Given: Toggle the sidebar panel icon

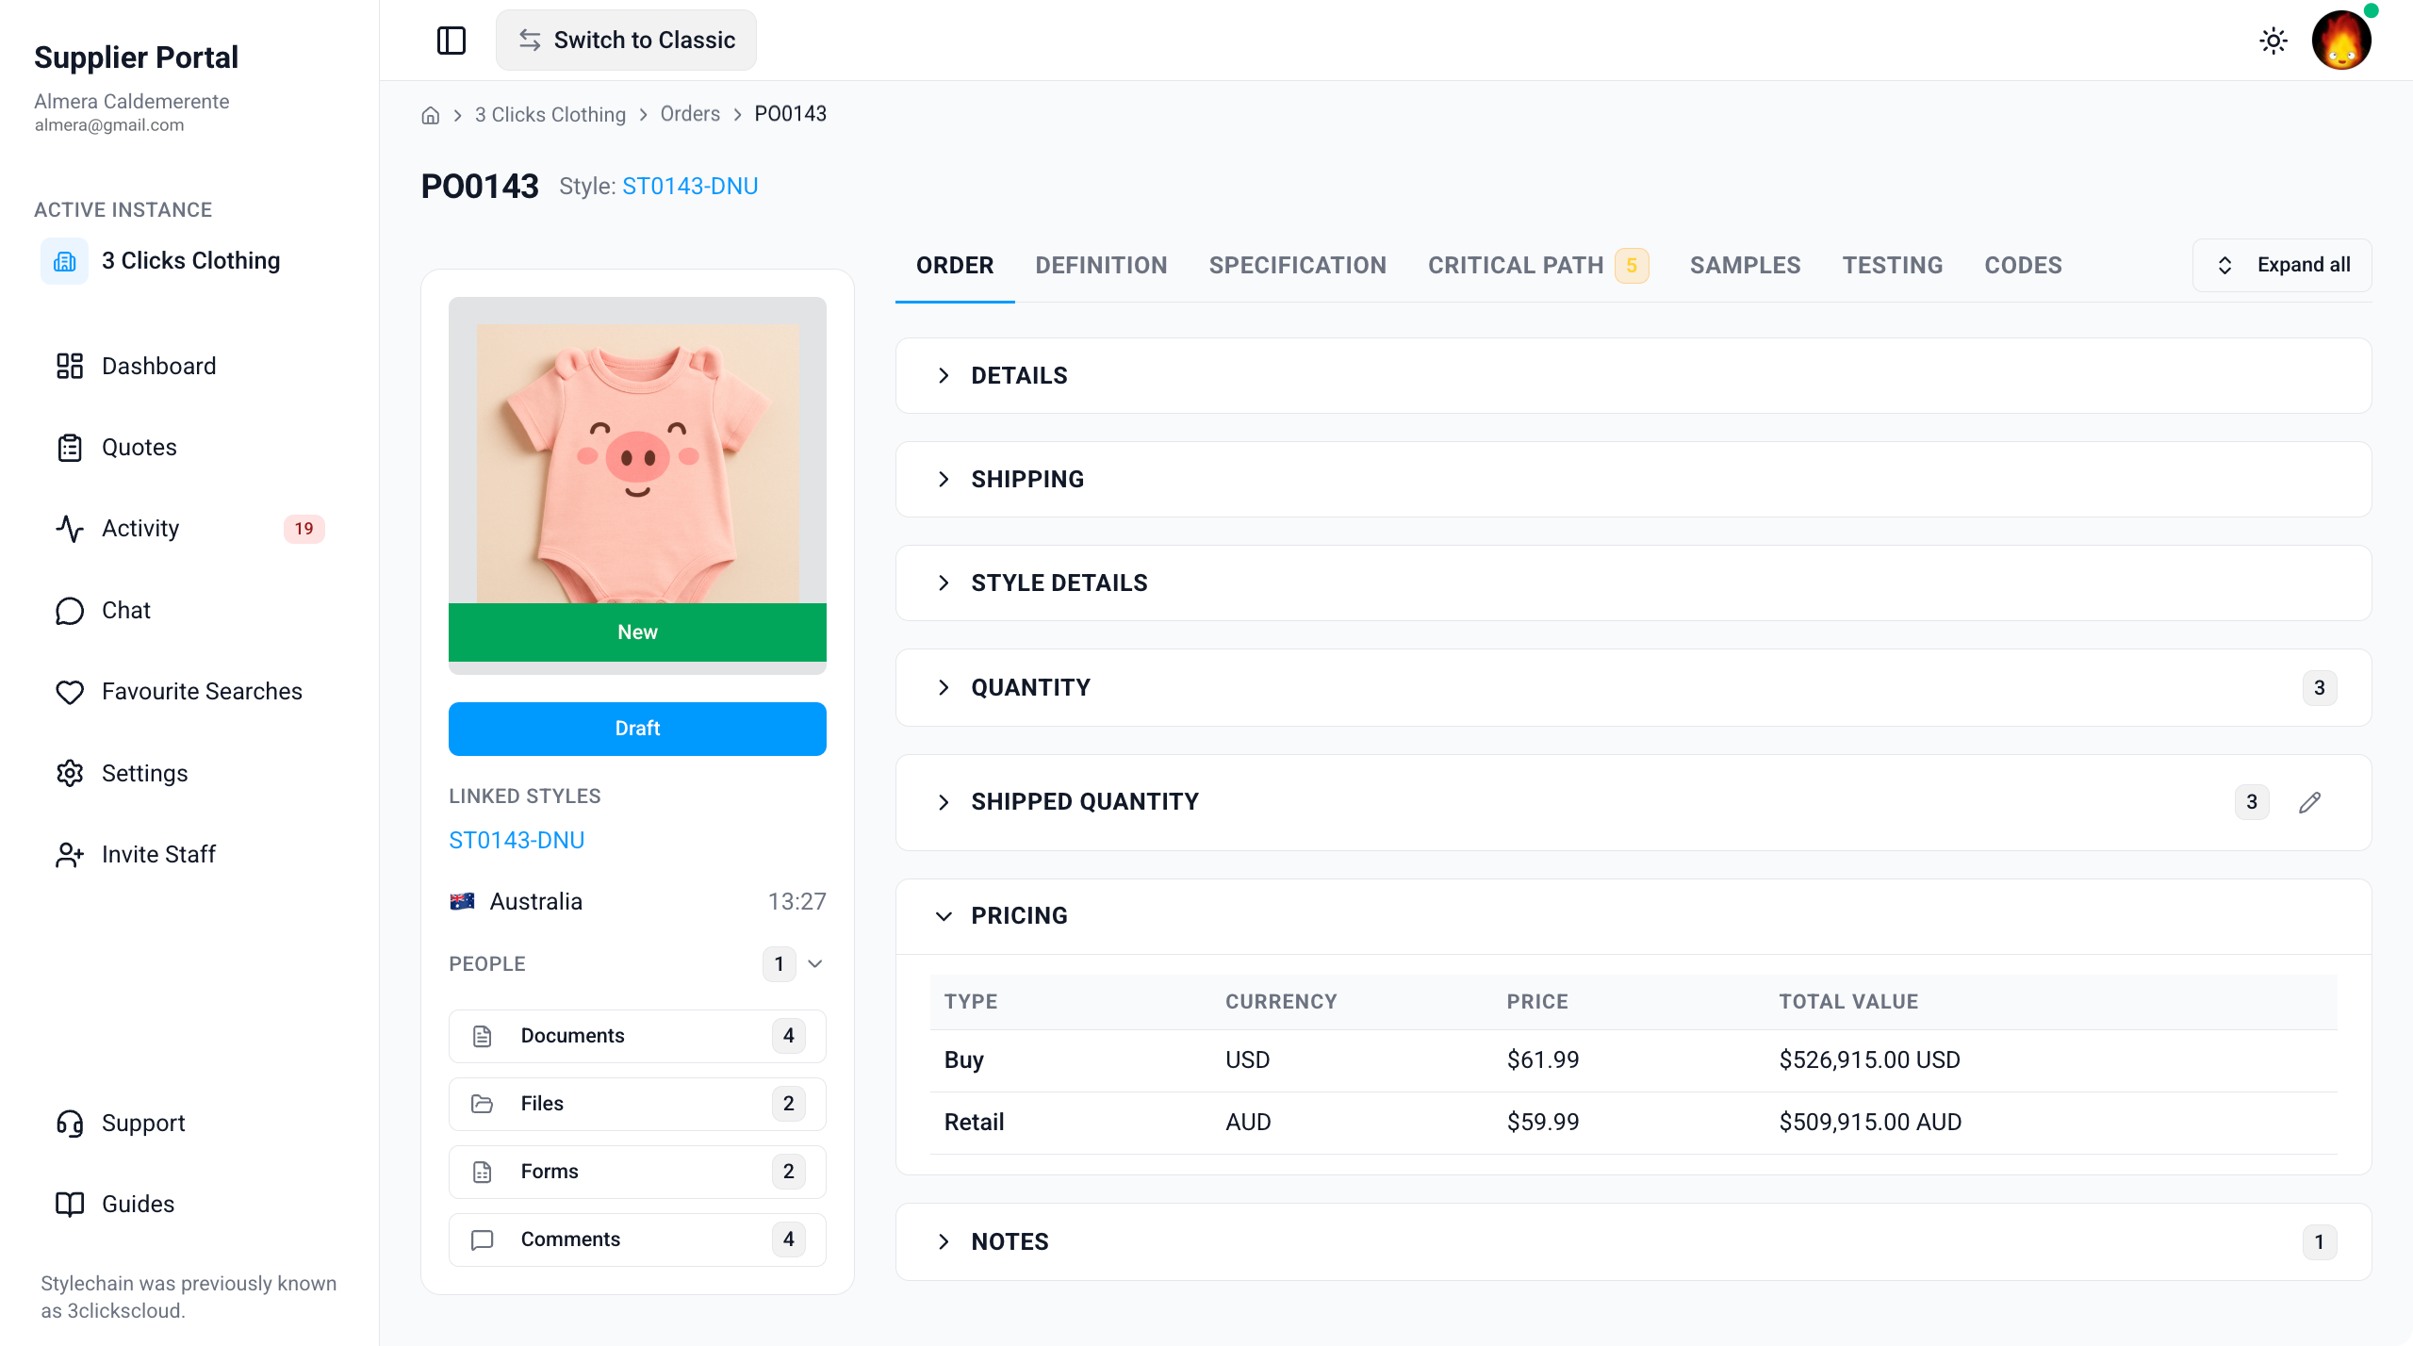Looking at the screenshot, I should (451, 41).
